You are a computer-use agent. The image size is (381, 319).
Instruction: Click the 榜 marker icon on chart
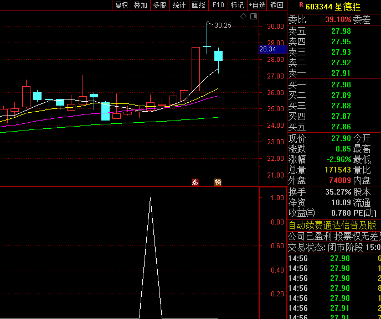coord(218,182)
